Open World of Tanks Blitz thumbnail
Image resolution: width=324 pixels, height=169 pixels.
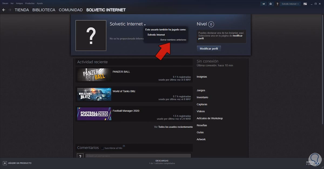(x=94, y=94)
